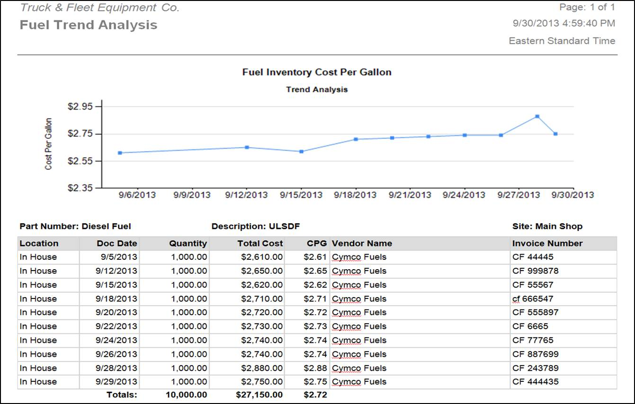Select the Doc Date column header
This screenshot has width=635, height=404.
point(117,244)
